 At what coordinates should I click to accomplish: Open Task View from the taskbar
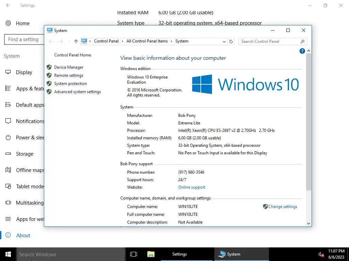tap(133, 254)
